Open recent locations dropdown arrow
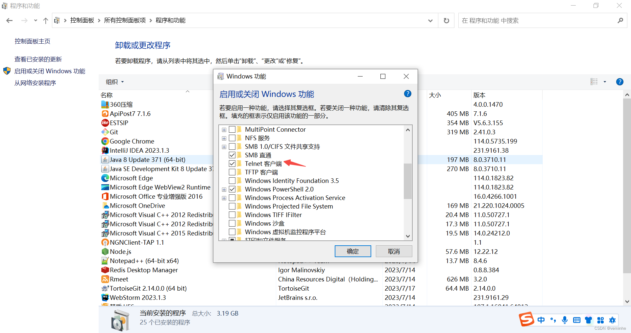This screenshot has height=333, width=631. tap(36, 20)
